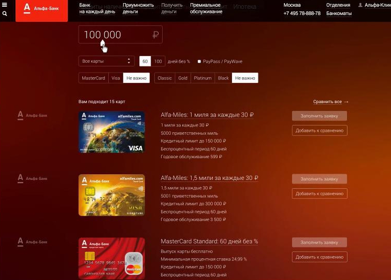Click the phone number +7 495 78-888-78
The height and width of the screenshot is (280, 391).
click(x=302, y=13)
